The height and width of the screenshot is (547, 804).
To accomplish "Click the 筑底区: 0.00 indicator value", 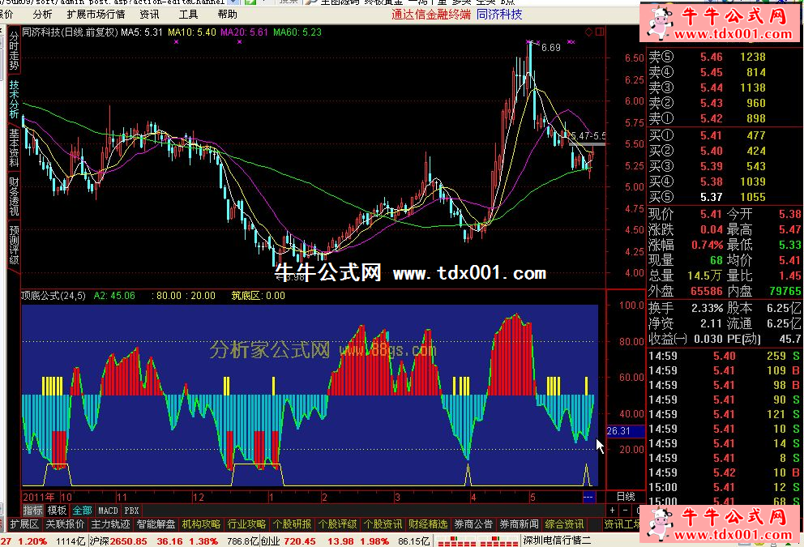I will click(x=258, y=296).
